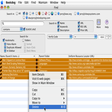This screenshot has width=112, height=112.
Task: Click the minus button beside 404
Action: tap(107, 37)
